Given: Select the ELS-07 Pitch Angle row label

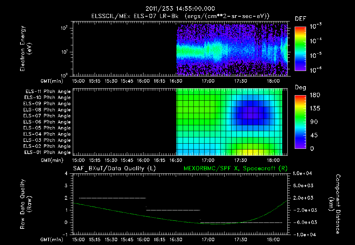Looking at the screenshot, I should coord(47,116).
